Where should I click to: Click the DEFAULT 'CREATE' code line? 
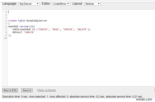point(24,32)
